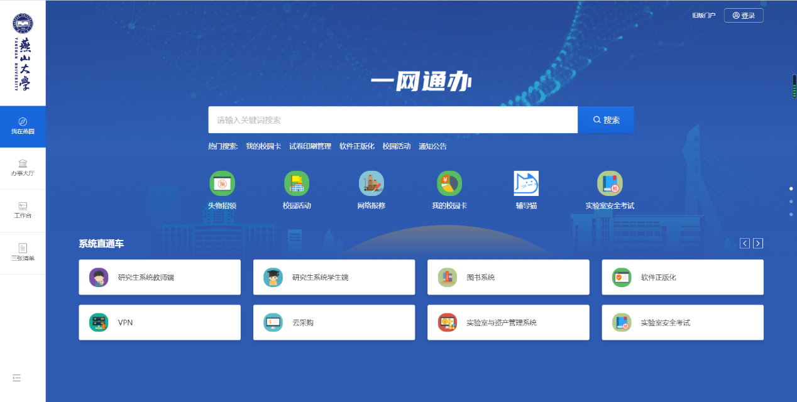Click the 云采购 card icon

click(273, 322)
